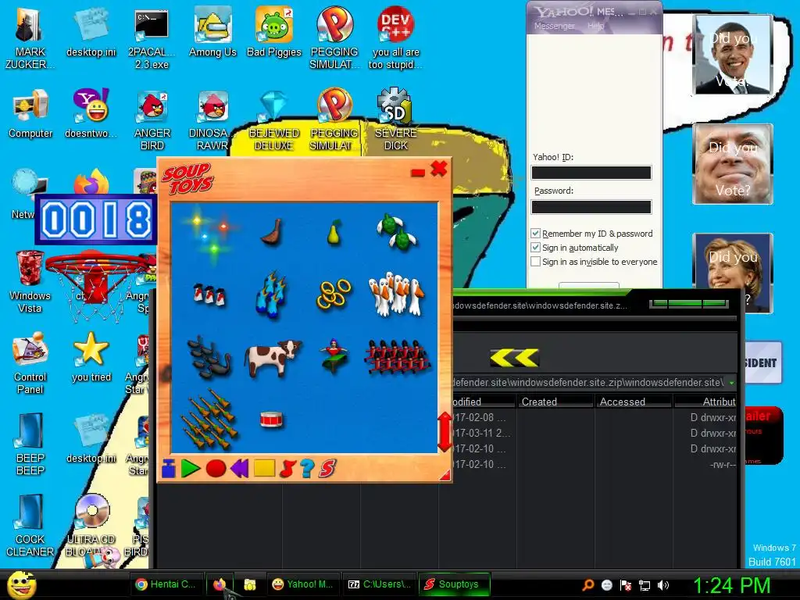This screenshot has height=600, width=800.
Task: Open the 'you tried' gold star icon
Action: pos(91,357)
